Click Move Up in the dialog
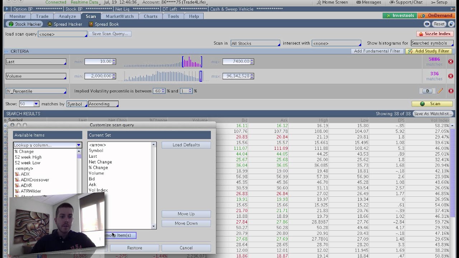 [186, 214]
